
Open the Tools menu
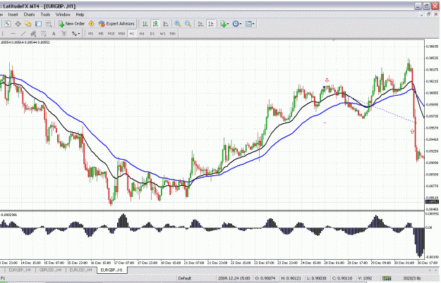(45, 15)
